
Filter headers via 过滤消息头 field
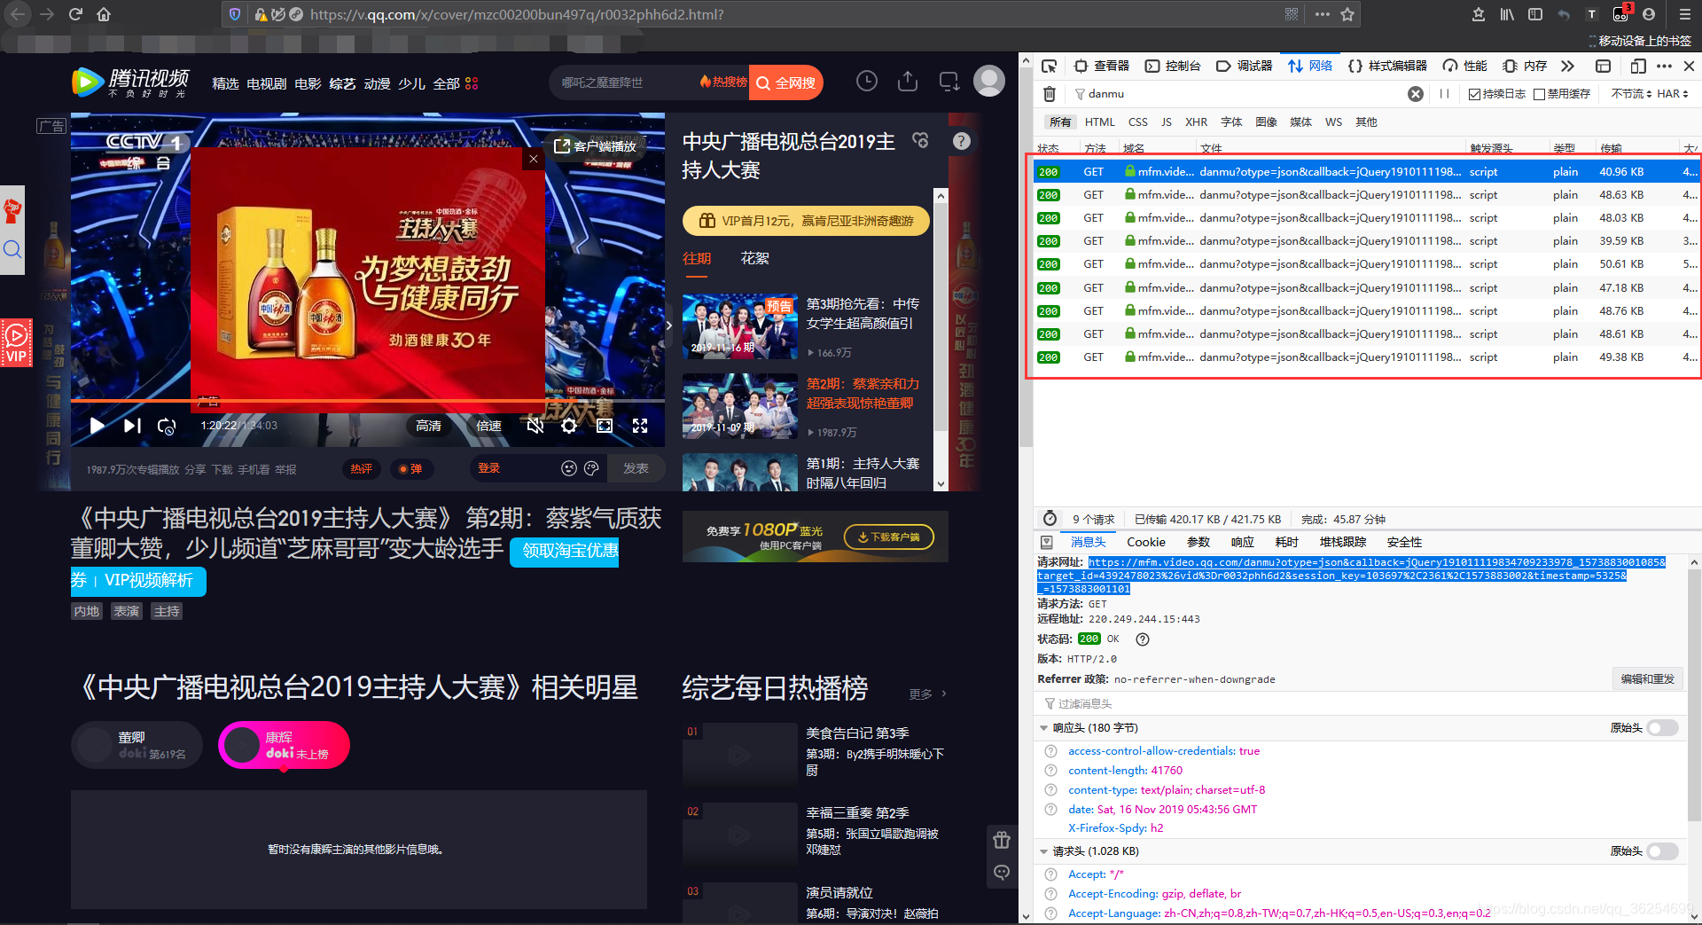pos(1361,704)
